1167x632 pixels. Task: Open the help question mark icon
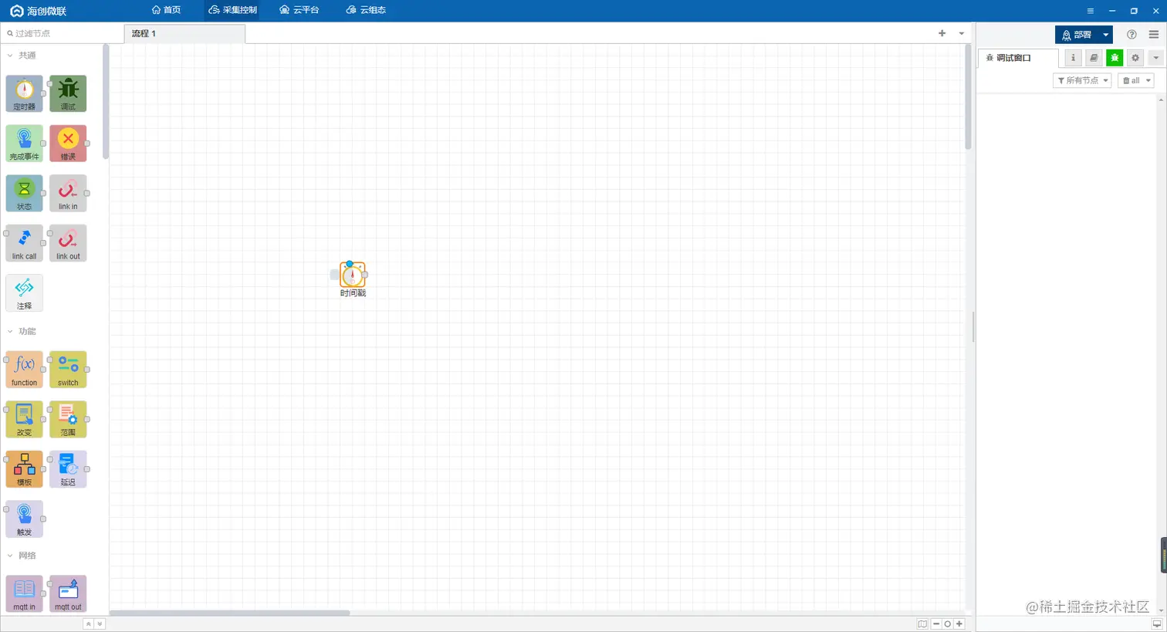[1131, 35]
